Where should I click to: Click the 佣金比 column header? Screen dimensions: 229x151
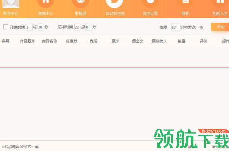tap(137, 41)
